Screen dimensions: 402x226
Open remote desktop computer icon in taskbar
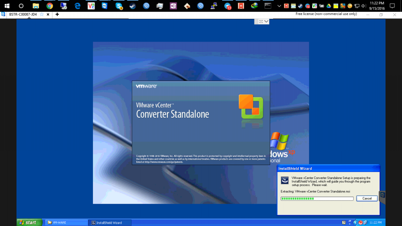click(63, 5)
